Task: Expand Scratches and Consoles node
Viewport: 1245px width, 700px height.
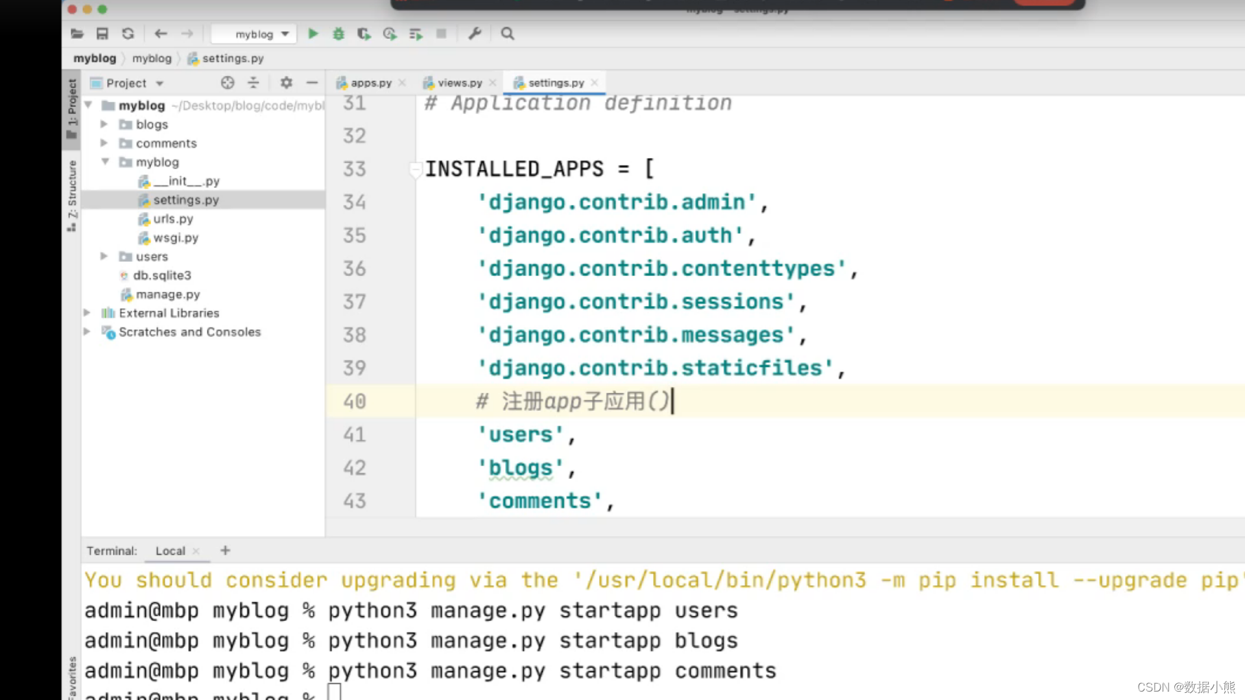Action: tap(87, 331)
